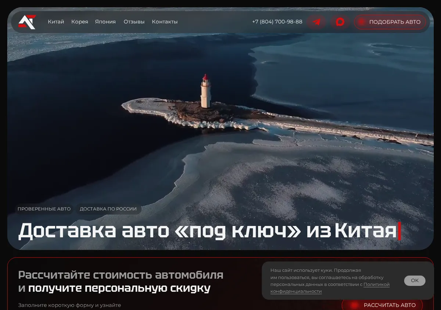441x310 pixels.
Task: Click the Рассчитайте стоимость автомобиля heading
Action: click(121, 275)
